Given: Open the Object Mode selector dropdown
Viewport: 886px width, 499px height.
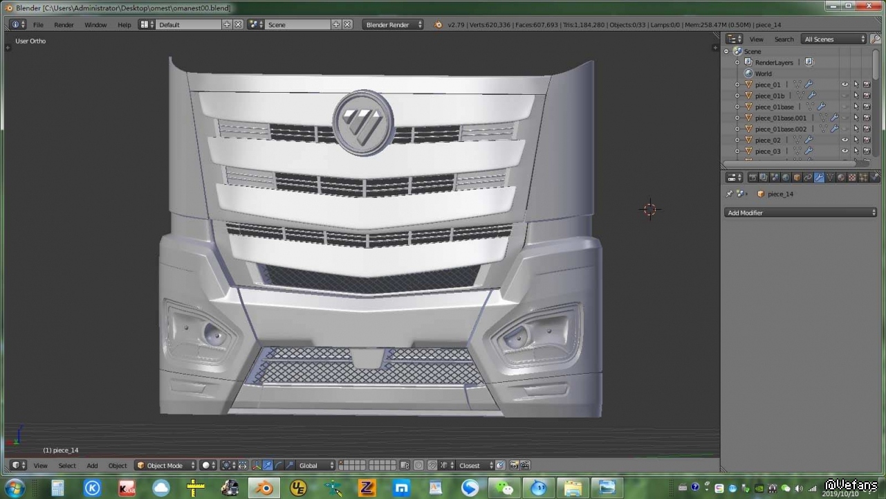Looking at the screenshot, I should point(166,466).
